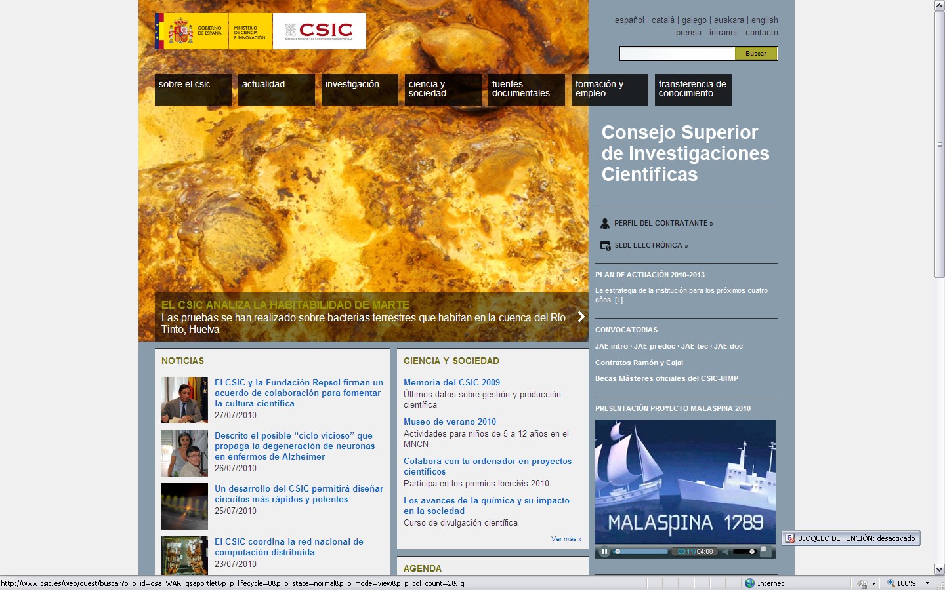
Task: Click the 'Consejo Superior de Investigaciones Científicas' heading
Action: pos(686,153)
